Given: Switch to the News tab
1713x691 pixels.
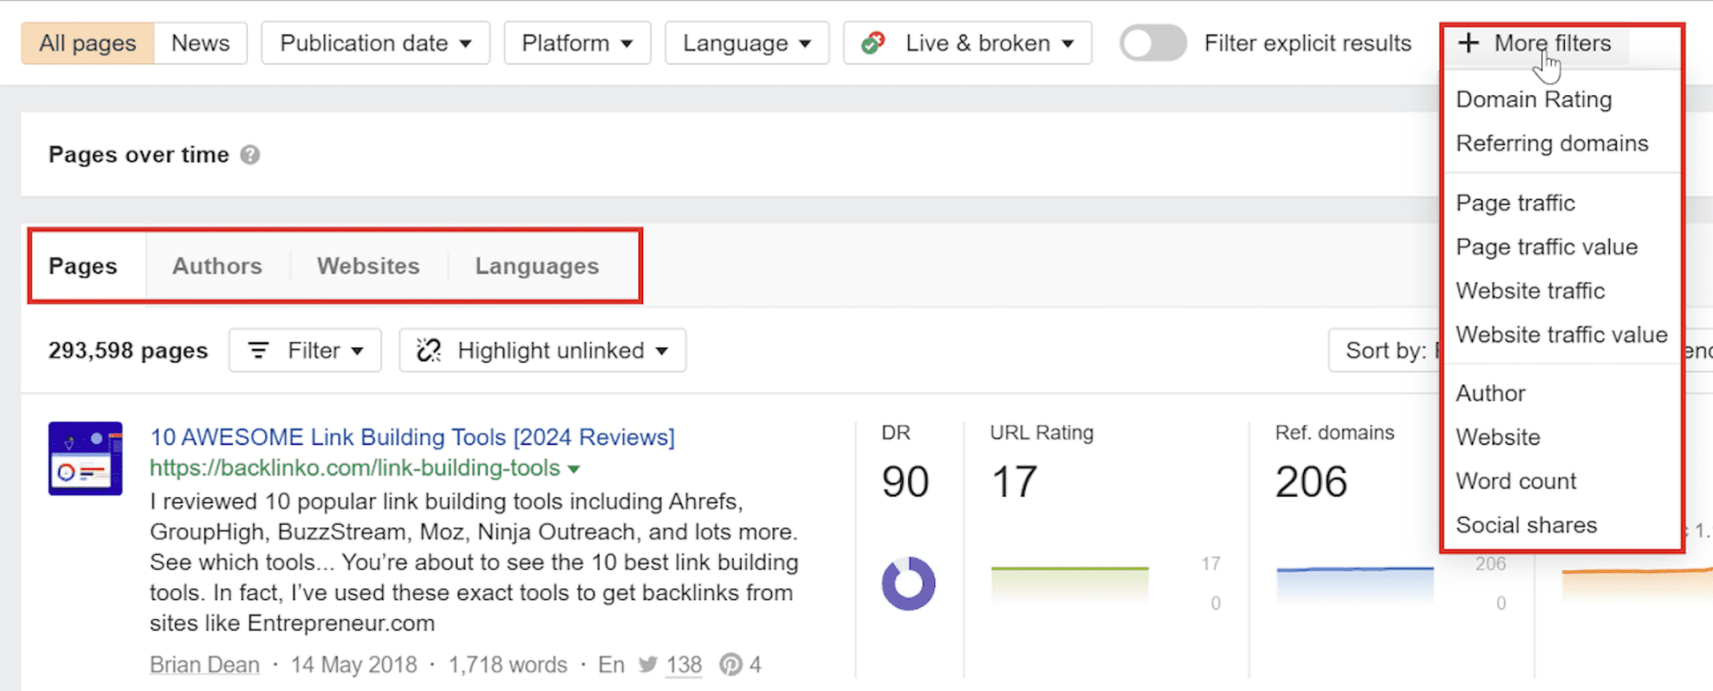Looking at the screenshot, I should pyautogui.click(x=201, y=43).
